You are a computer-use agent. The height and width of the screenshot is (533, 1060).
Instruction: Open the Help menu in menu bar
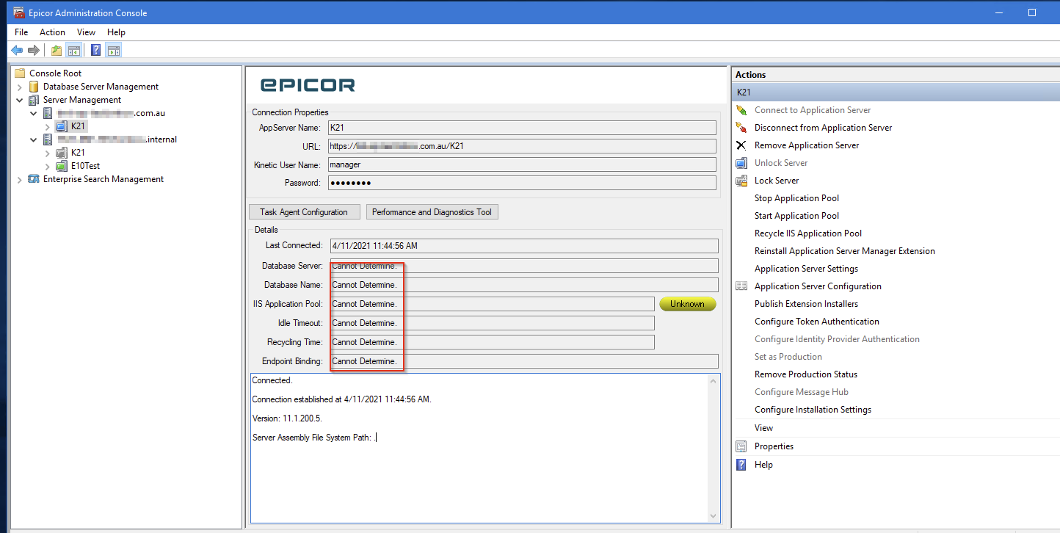116,32
